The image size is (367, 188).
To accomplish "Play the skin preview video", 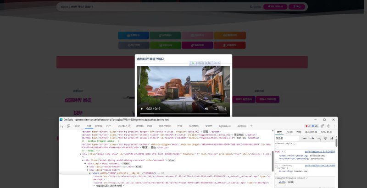I will point(142,109).
